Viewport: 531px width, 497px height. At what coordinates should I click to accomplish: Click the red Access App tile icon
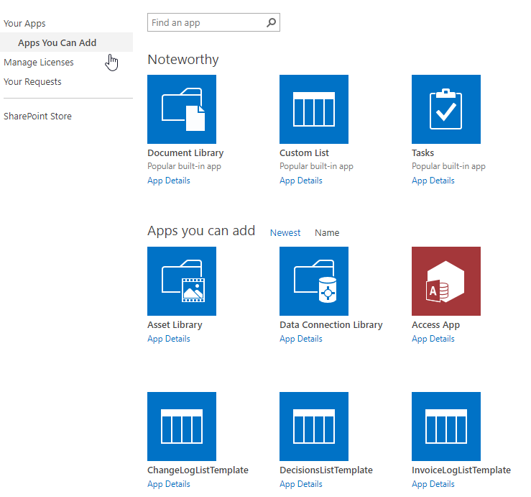pyautogui.click(x=446, y=281)
